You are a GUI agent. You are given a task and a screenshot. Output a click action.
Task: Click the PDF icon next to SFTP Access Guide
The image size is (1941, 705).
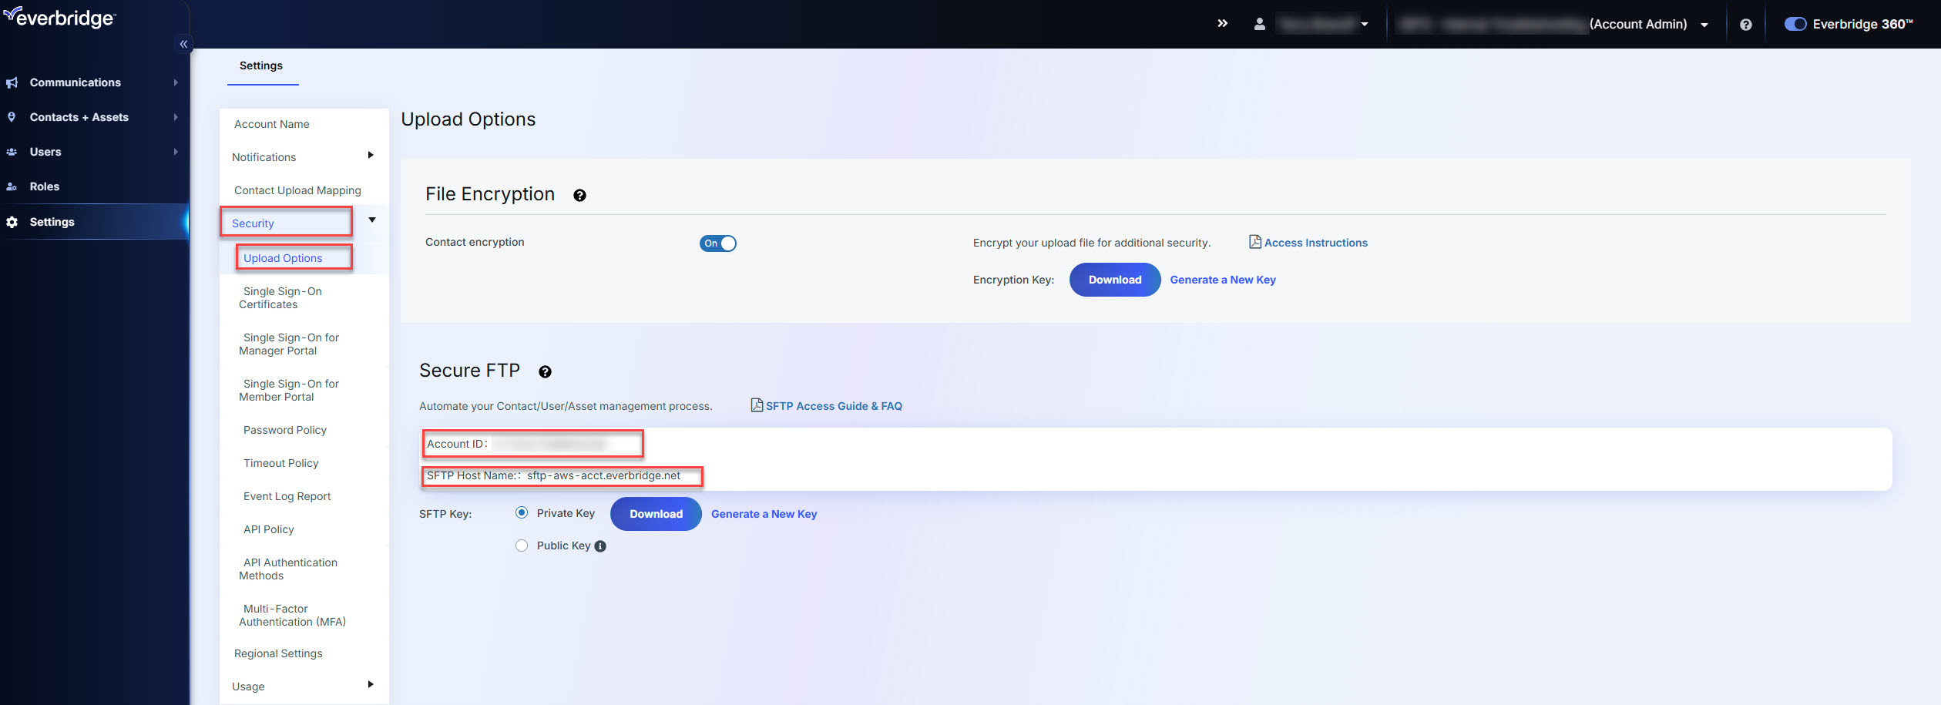[x=756, y=405]
